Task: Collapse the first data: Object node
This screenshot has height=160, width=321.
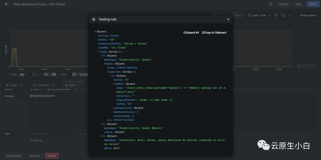Action: (x=105, y=64)
